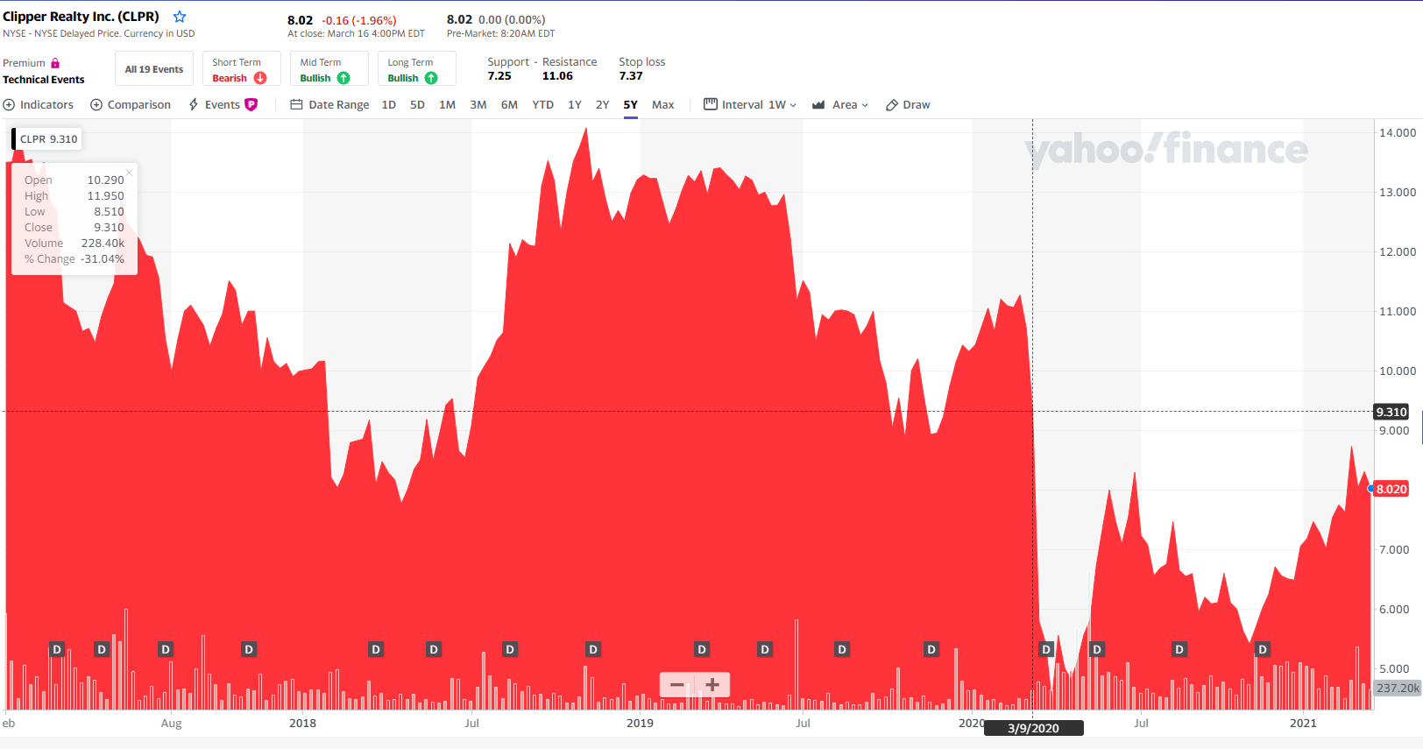Select the 1M range
Viewport: 1423px width, 749px height.
click(447, 104)
